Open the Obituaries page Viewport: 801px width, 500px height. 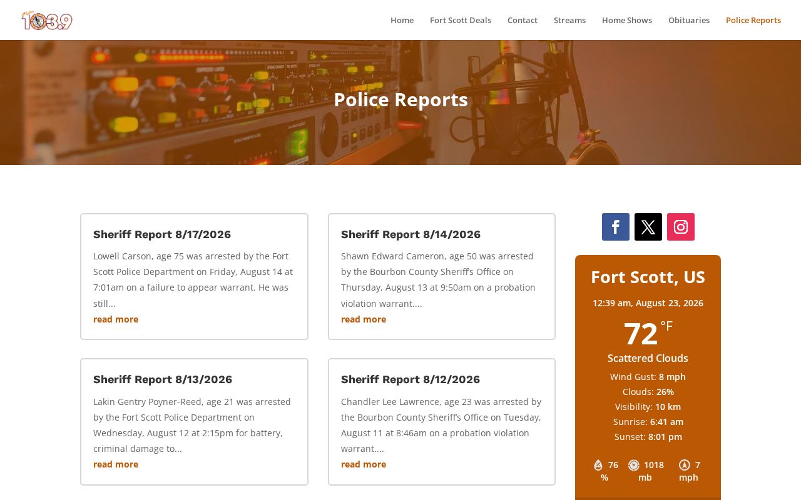click(689, 20)
